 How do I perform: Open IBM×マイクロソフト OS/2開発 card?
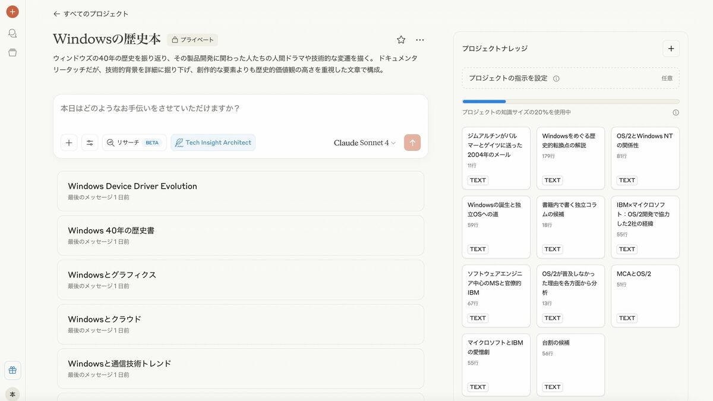point(645,227)
